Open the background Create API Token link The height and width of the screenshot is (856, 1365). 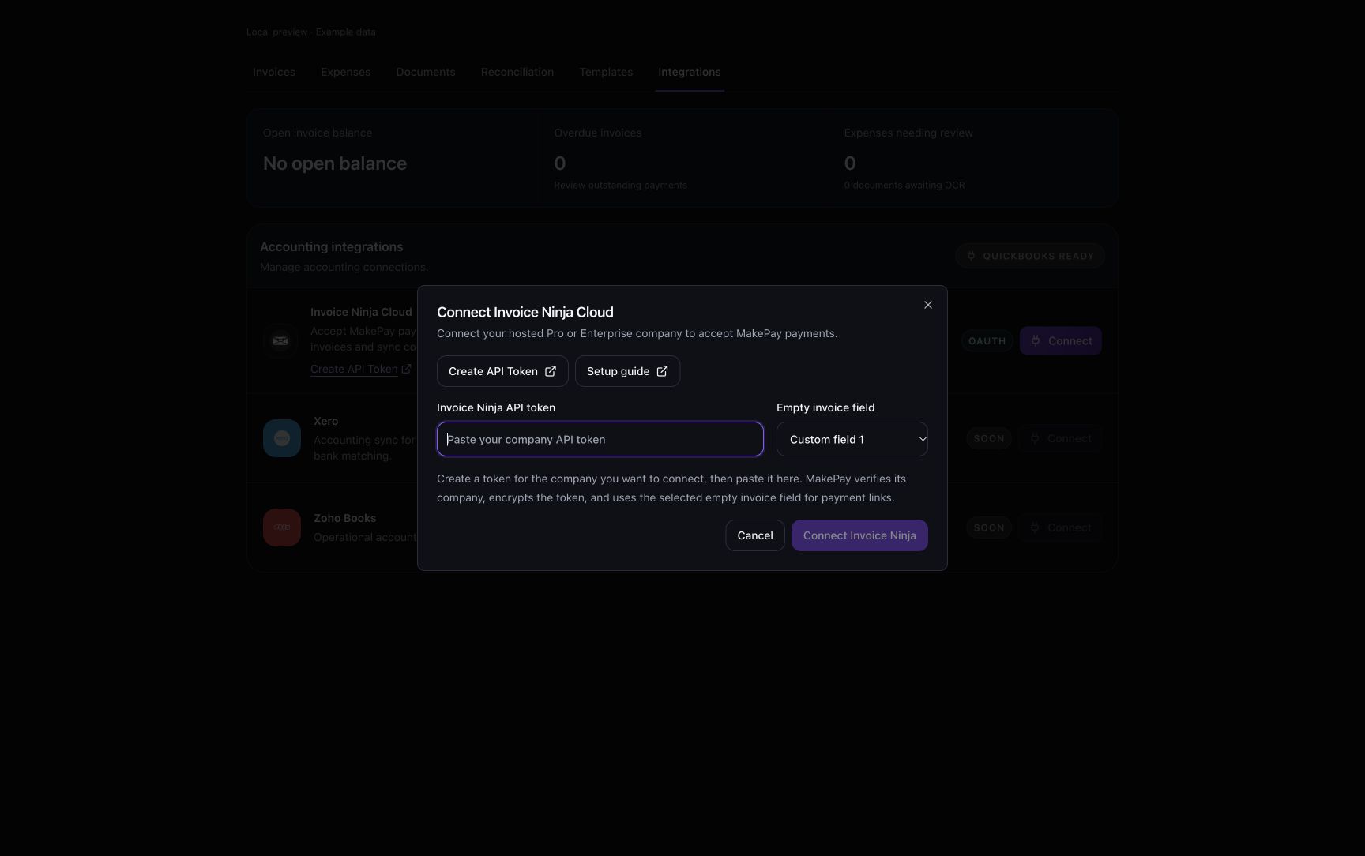[x=360, y=369]
